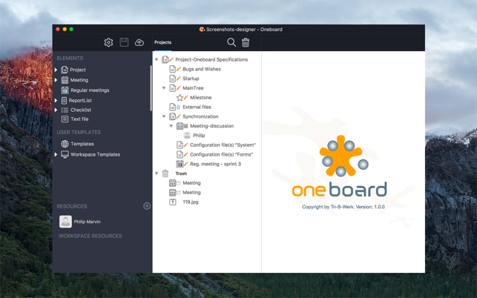Click the cloud upload icon
The width and height of the screenshot is (477, 298).
(x=139, y=42)
